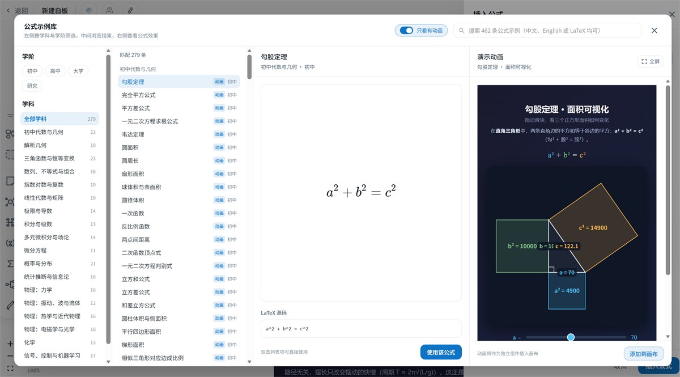Select 三角函数与恒等变换 subject
Screen dimensions: 680x377
tap(59, 158)
